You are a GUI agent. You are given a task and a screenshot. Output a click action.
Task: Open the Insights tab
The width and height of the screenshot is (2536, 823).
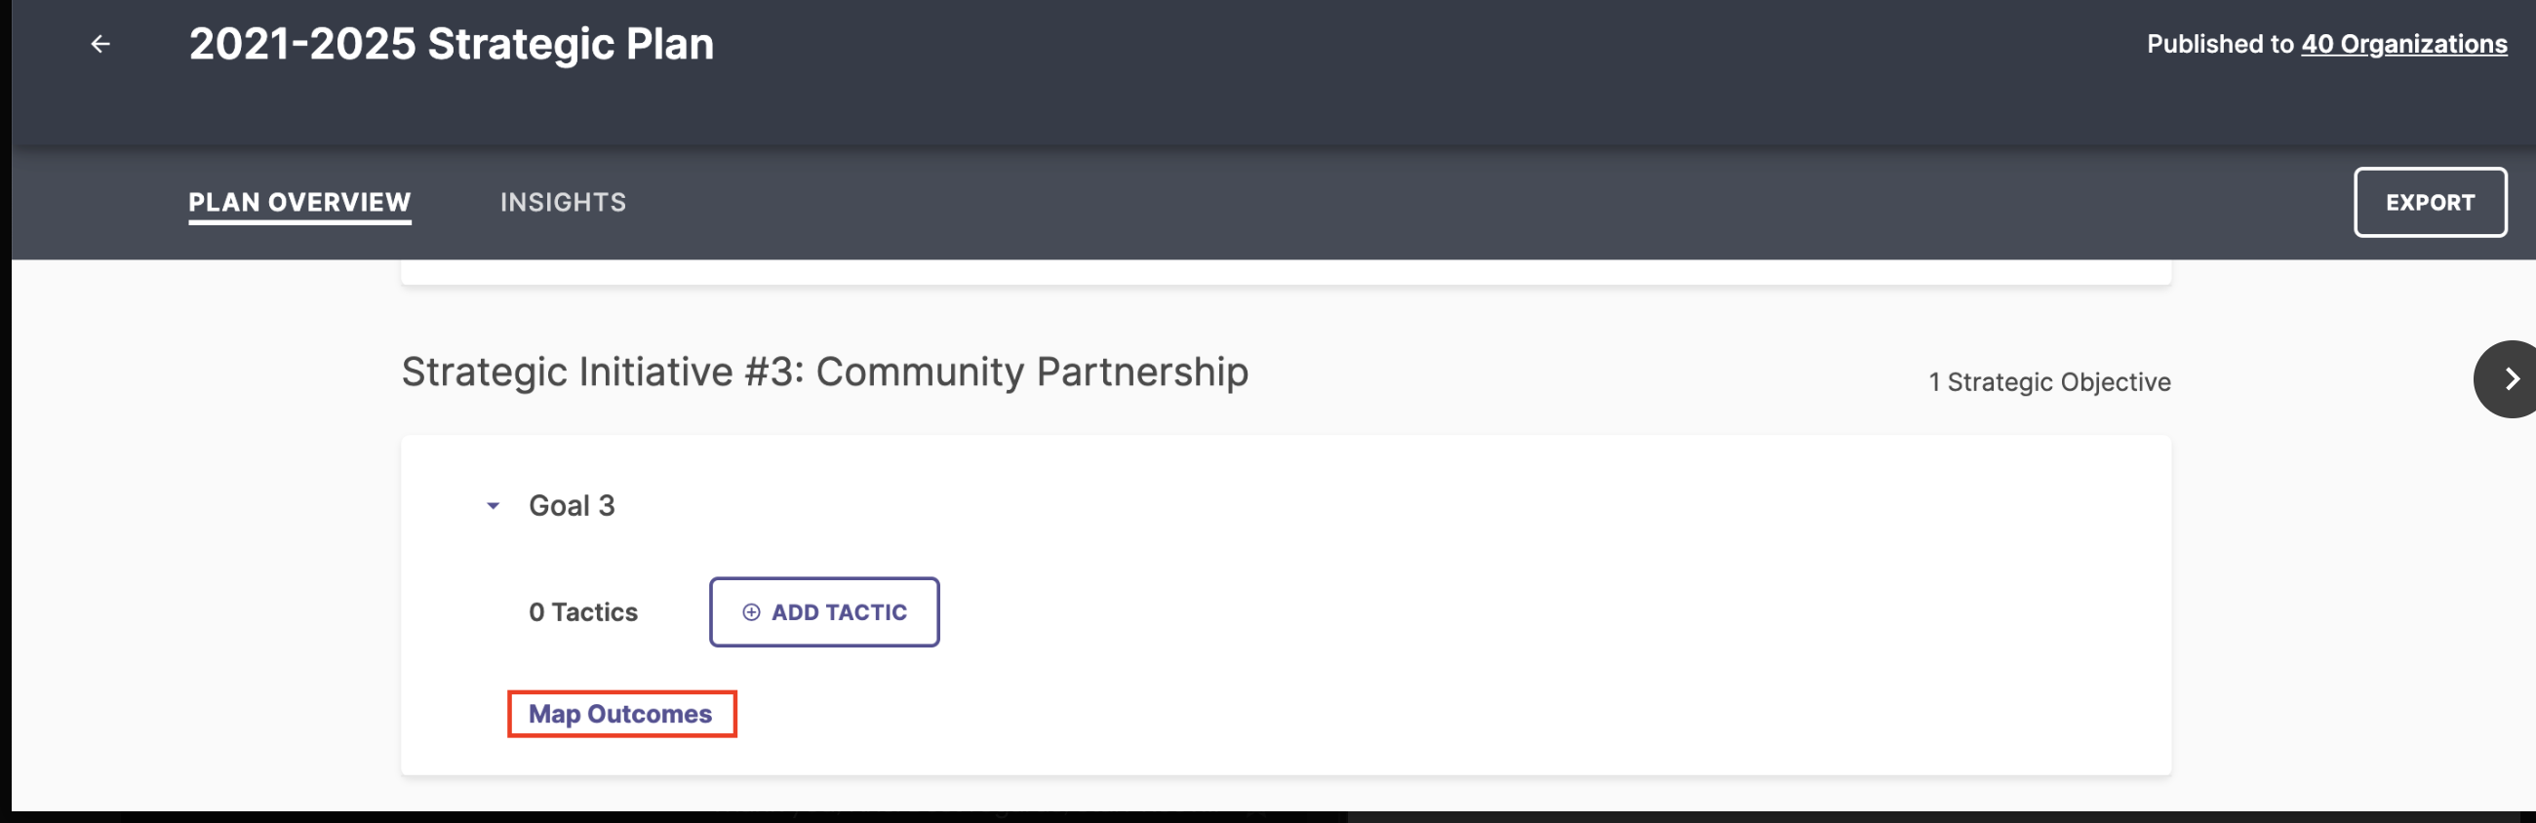tap(563, 203)
